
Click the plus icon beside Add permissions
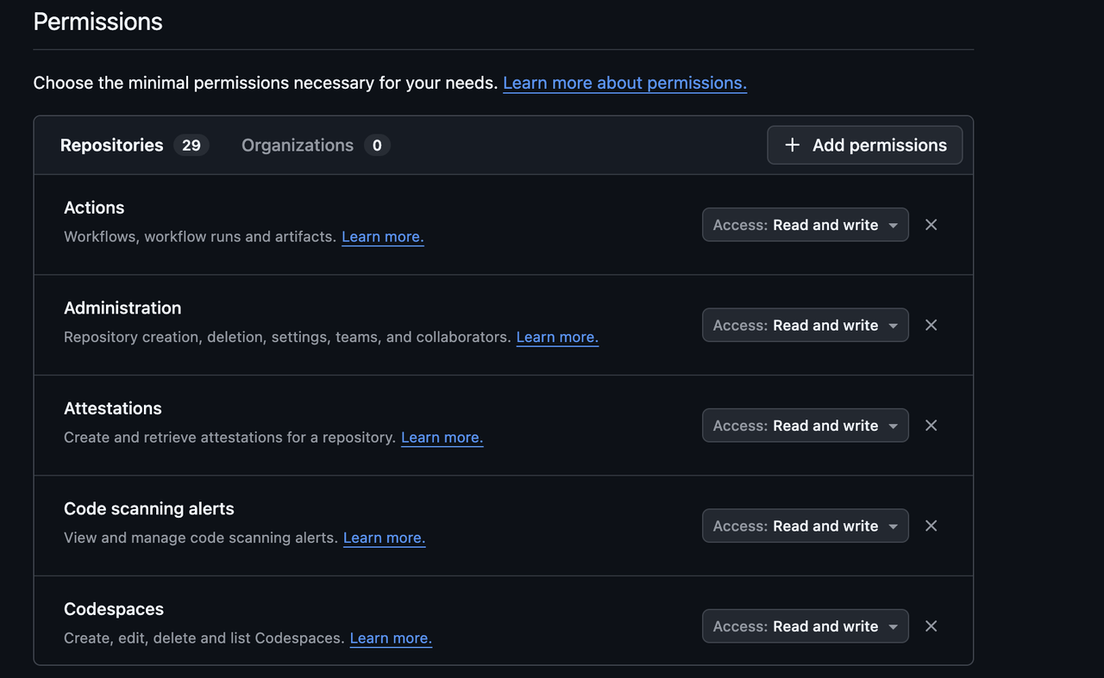pyautogui.click(x=792, y=145)
